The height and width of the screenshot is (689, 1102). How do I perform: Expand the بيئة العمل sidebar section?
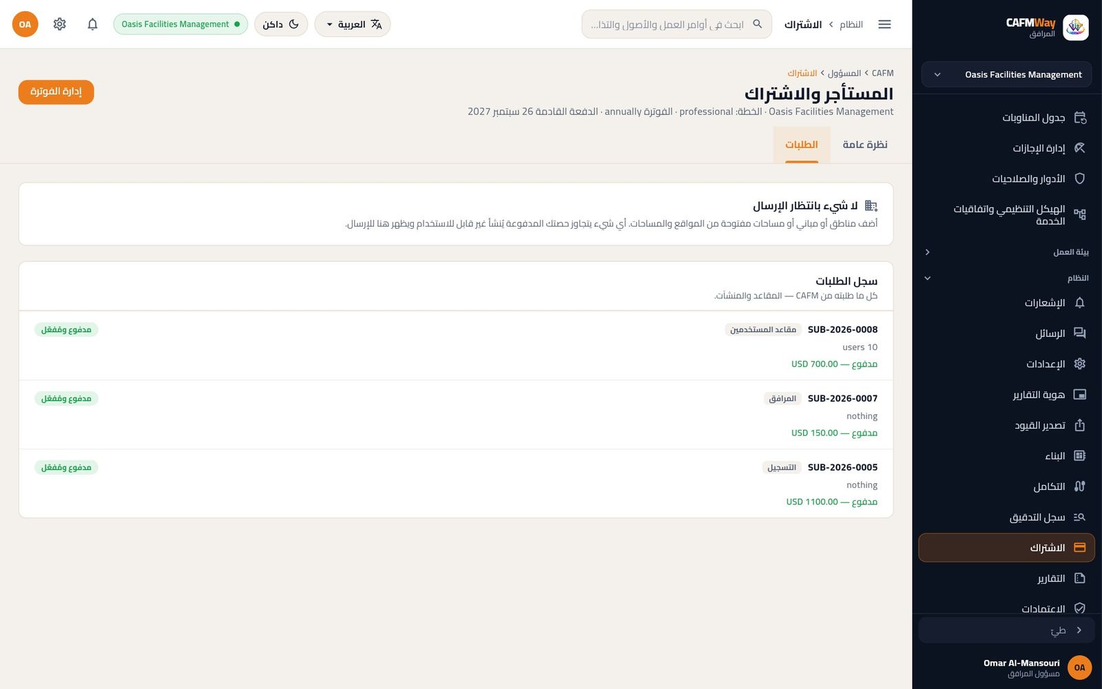[x=1006, y=252]
